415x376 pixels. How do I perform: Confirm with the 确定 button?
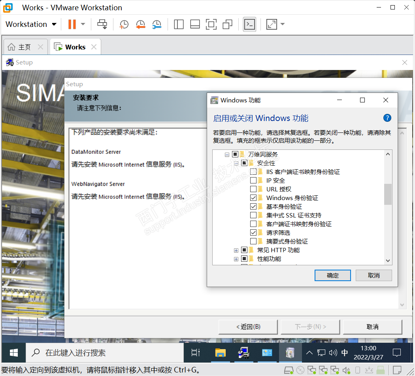click(333, 276)
